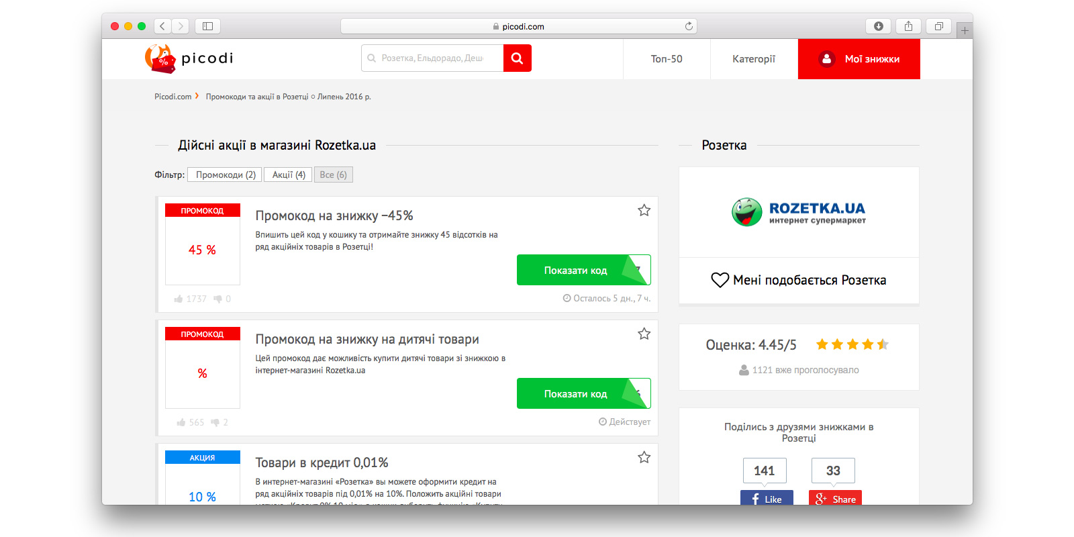The image size is (1074, 537).
Task: Focus the store search input field
Action: tap(432, 58)
